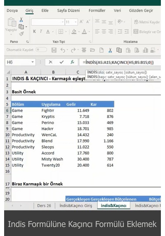Click the new document icon in quick access
The image size is (165, 236).
point(101,50)
